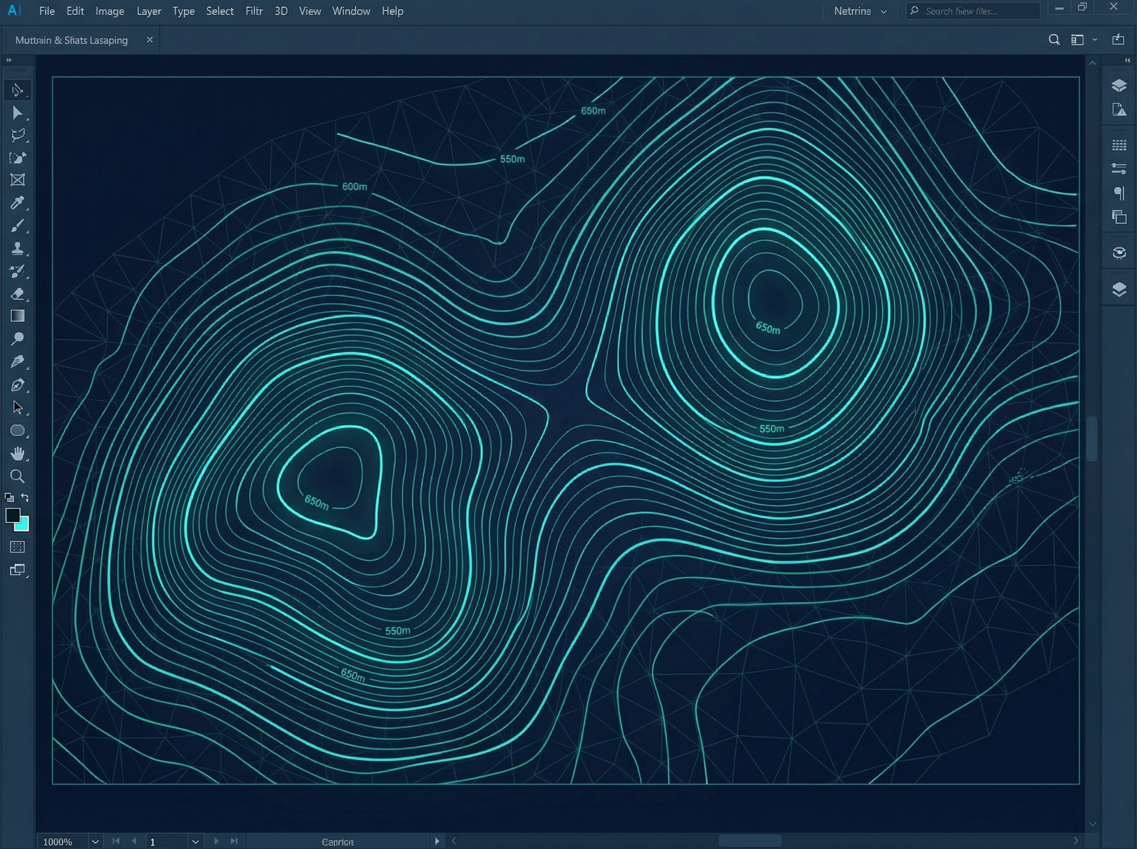Select the Pen tool
This screenshot has height=849, width=1137.
[18, 385]
